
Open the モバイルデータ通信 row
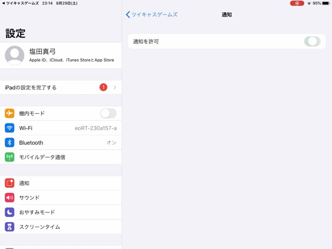coord(61,157)
